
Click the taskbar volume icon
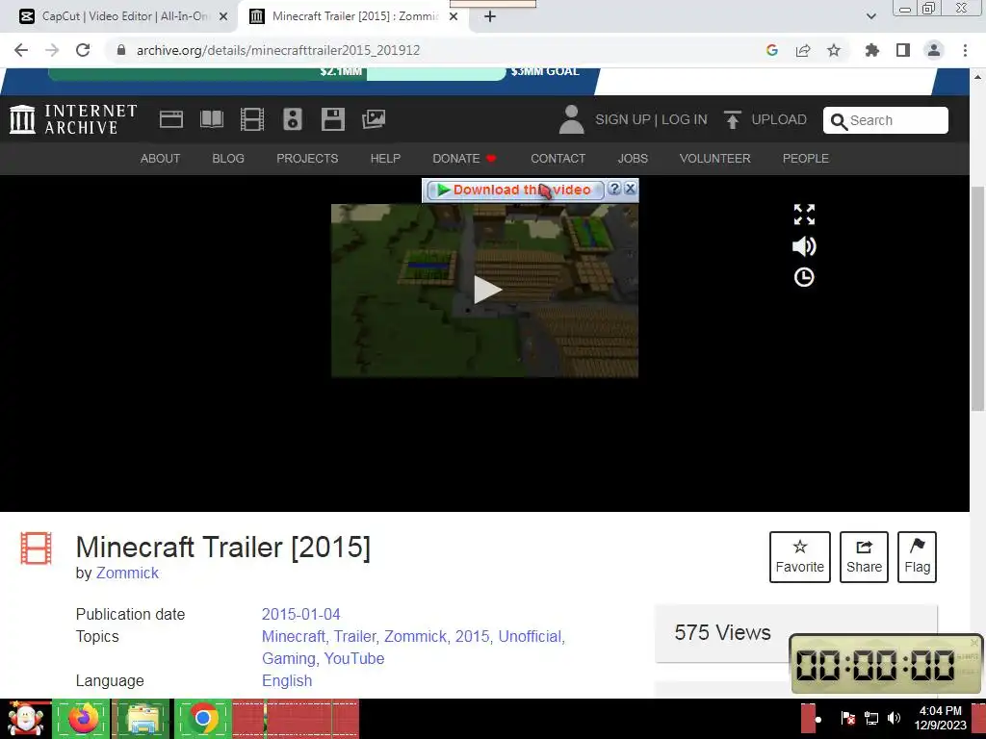point(894,718)
